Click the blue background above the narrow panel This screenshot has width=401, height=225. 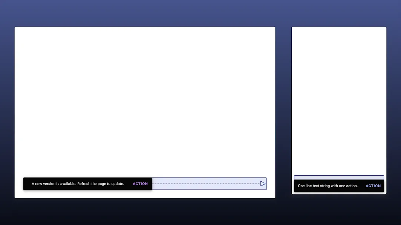tap(339, 13)
